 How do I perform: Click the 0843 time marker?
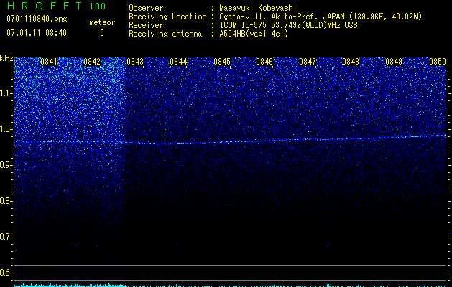tap(135, 62)
